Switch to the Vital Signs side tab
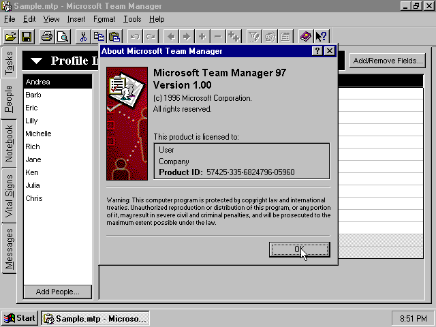 (x=9, y=196)
